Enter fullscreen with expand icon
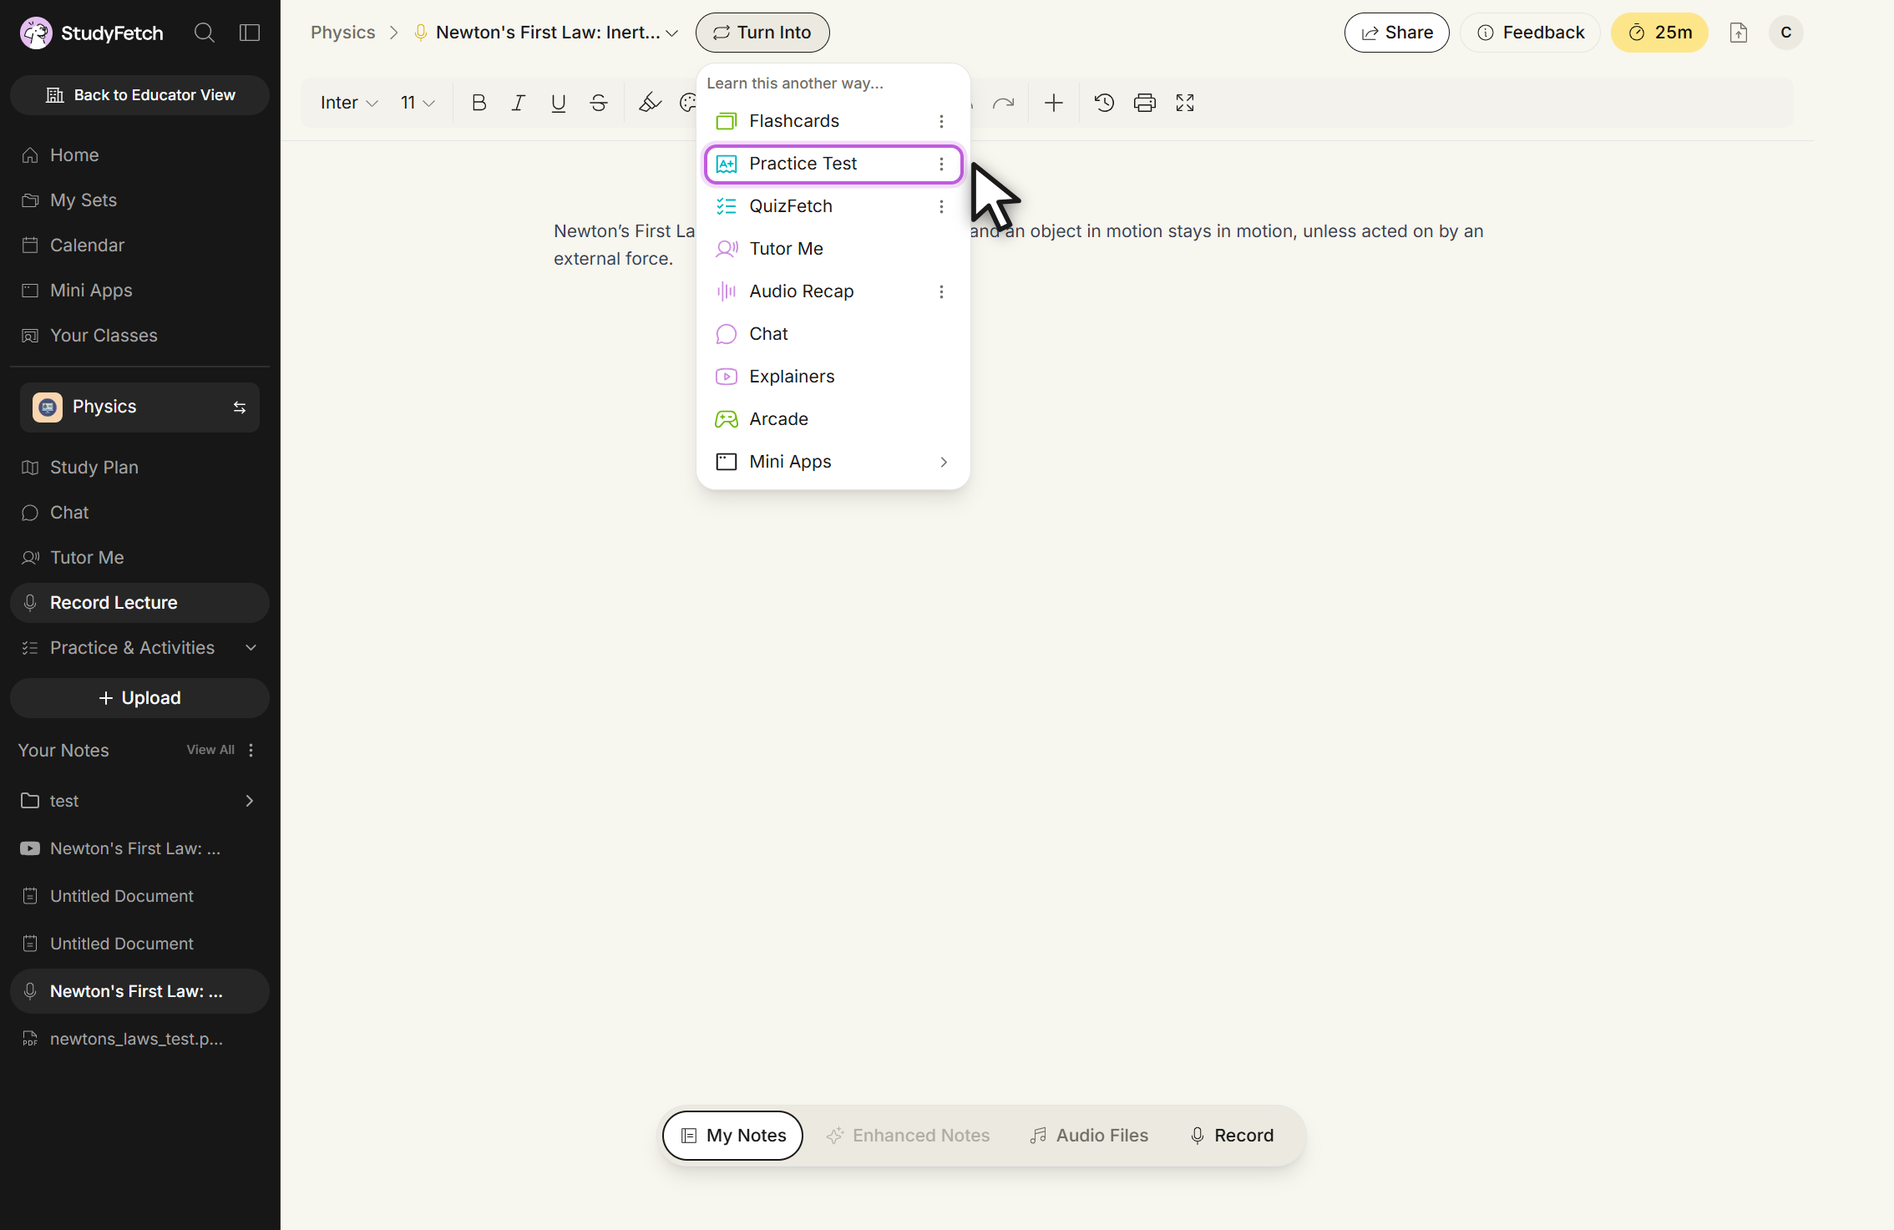Screen dimensions: 1894x1230 (1185, 103)
